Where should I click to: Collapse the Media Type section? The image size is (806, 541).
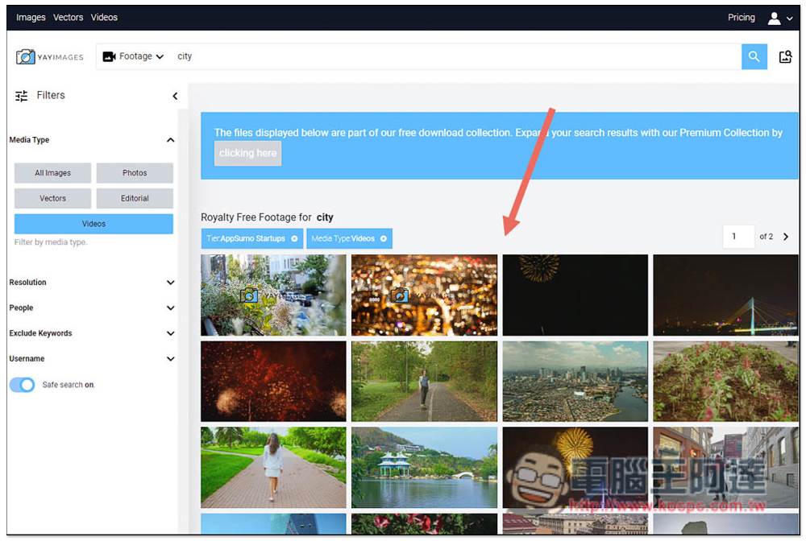(x=170, y=140)
